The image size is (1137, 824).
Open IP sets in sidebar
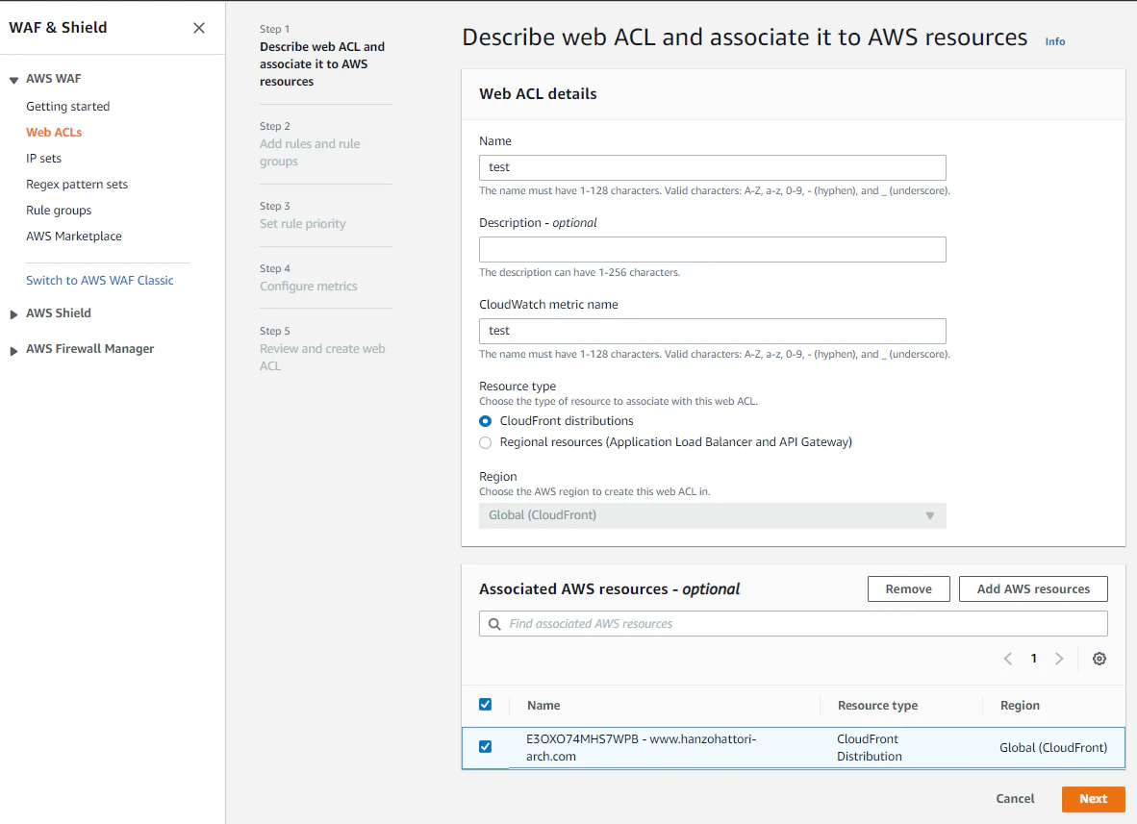click(43, 159)
